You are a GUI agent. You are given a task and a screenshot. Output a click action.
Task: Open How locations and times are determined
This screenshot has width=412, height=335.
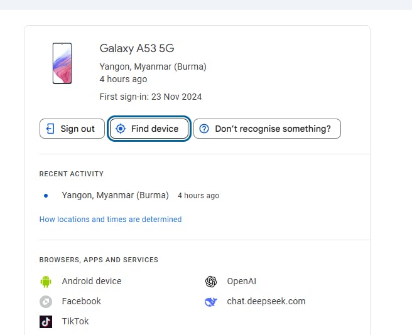pyautogui.click(x=111, y=220)
